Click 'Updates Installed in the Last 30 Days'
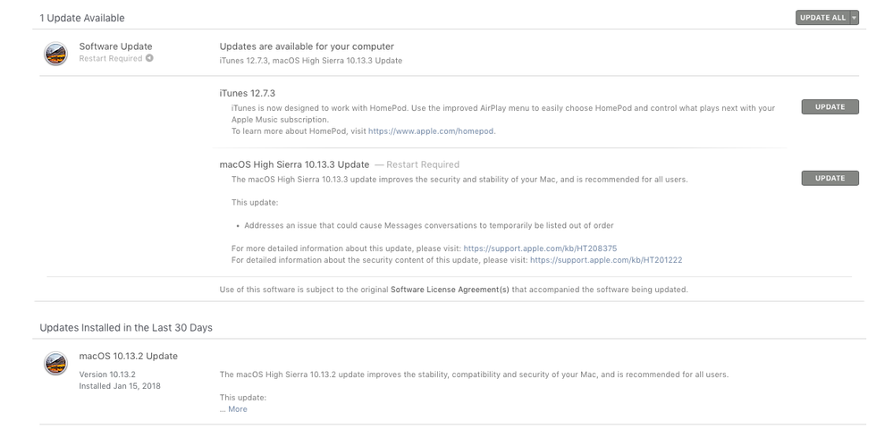This screenshot has height=429, width=893. click(126, 328)
